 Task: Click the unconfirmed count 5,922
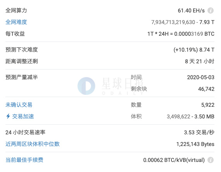(x=208, y=105)
